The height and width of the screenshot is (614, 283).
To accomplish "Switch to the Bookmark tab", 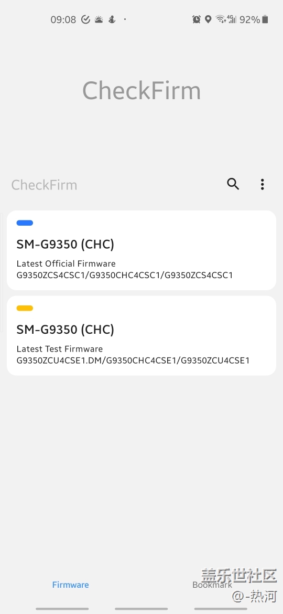I will pos(212,585).
